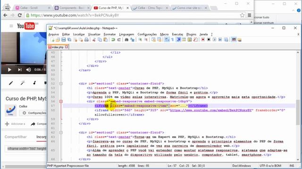Open the Configurações menu in Notepad++
This screenshot has height=169, width=302.
click(147, 34)
